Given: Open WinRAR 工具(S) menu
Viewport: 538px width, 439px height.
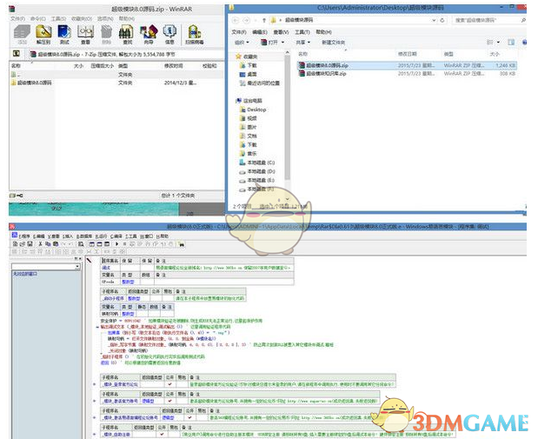Looking at the screenshot, I should coord(58,18).
